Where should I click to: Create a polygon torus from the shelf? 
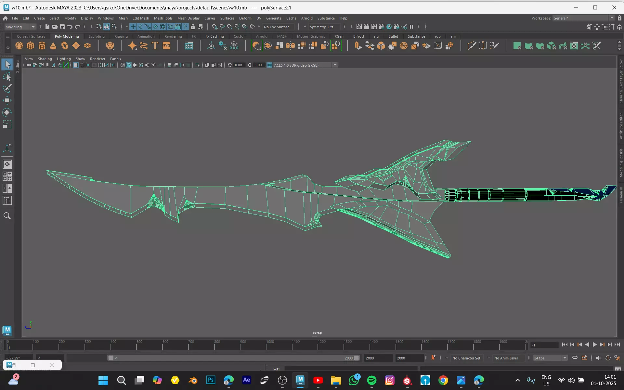click(x=65, y=46)
